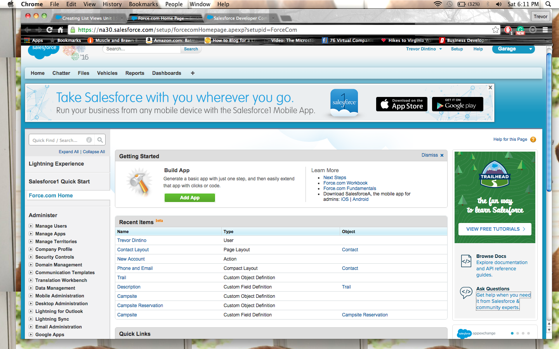Screen dimensions: 559x349
Task: Click the Salesforce cloud logo
Action: pyautogui.click(x=44, y=51)
